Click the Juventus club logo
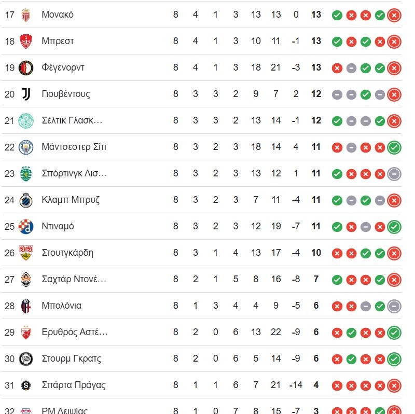The image size is (415, 414). 26,94
